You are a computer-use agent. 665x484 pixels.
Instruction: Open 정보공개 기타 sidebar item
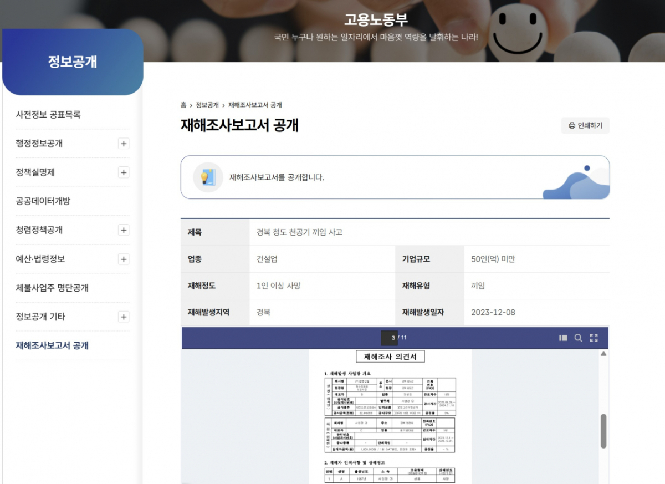click(x=40, y=317)
